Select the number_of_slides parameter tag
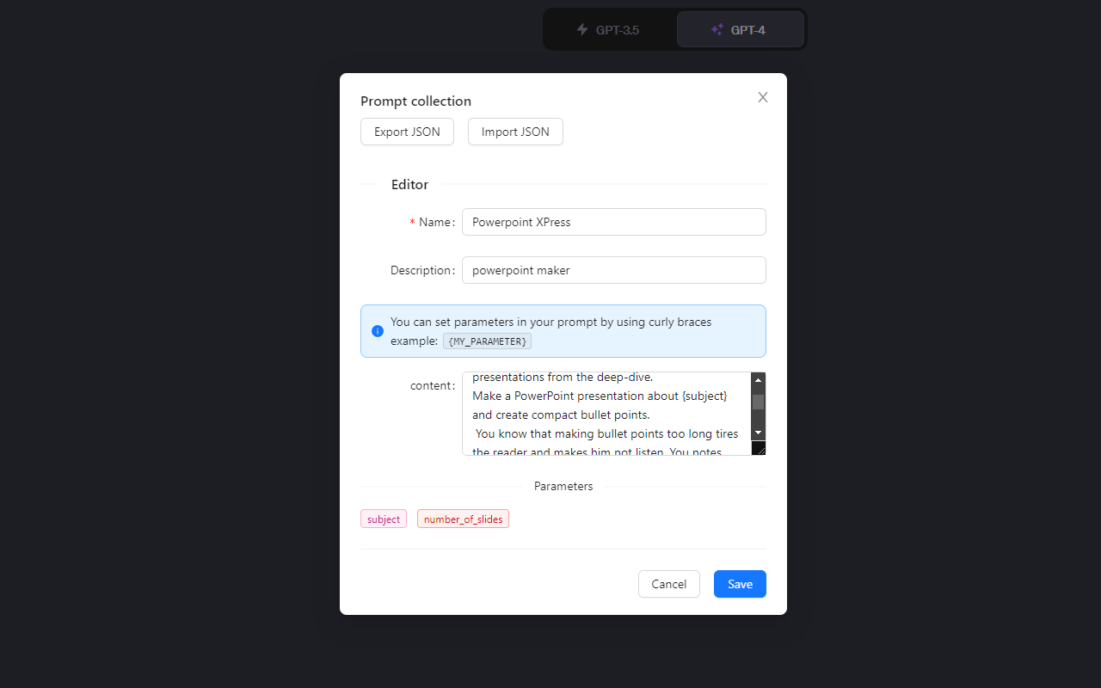The image size is (1101, 688). coord(463,519)
